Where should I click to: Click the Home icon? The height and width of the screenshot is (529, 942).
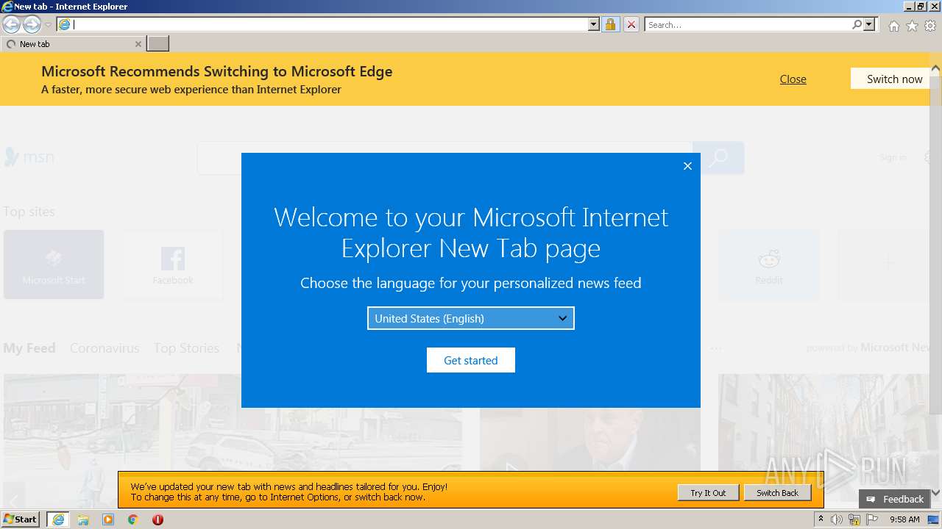[893, 26]
